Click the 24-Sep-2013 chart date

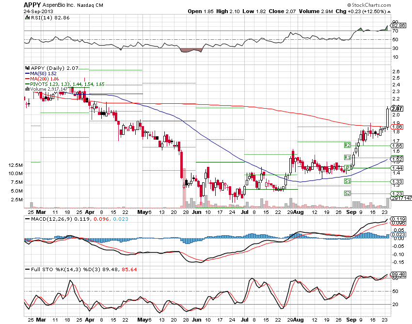(38, 12)
